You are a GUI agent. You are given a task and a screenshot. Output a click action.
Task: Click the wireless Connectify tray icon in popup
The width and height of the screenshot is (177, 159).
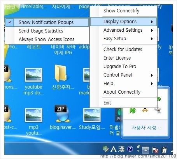tap(158, 111)
